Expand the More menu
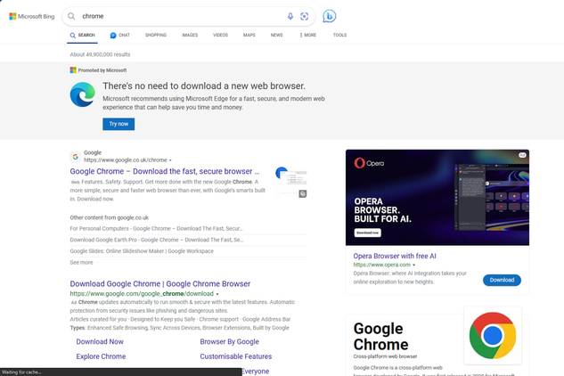This screenshot has width=564, height=376. pos(308,36)
